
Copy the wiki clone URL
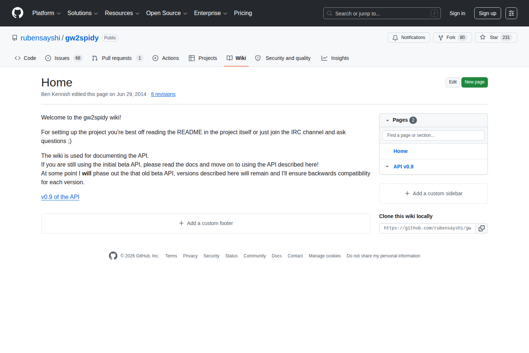[x=481, y=228]
